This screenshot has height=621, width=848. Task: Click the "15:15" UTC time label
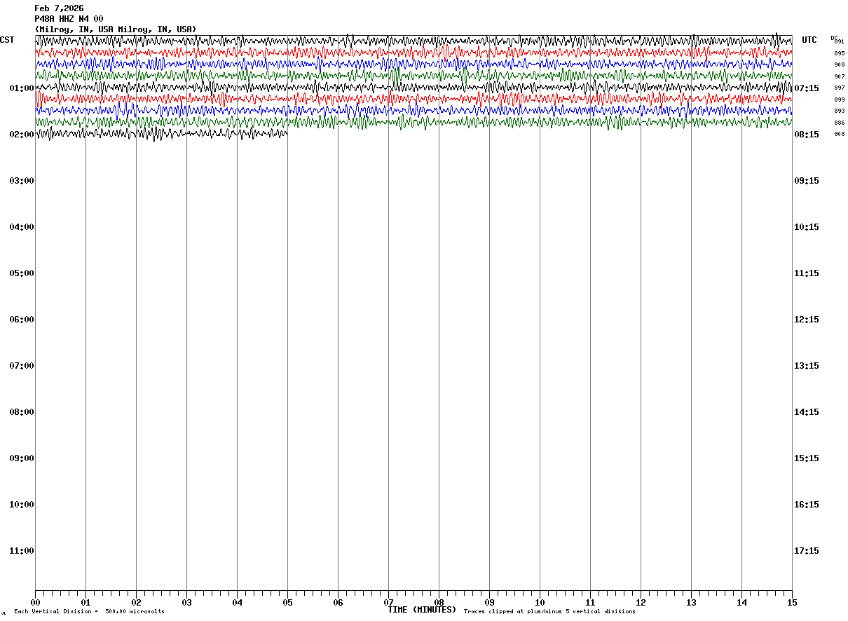(807, 458)
